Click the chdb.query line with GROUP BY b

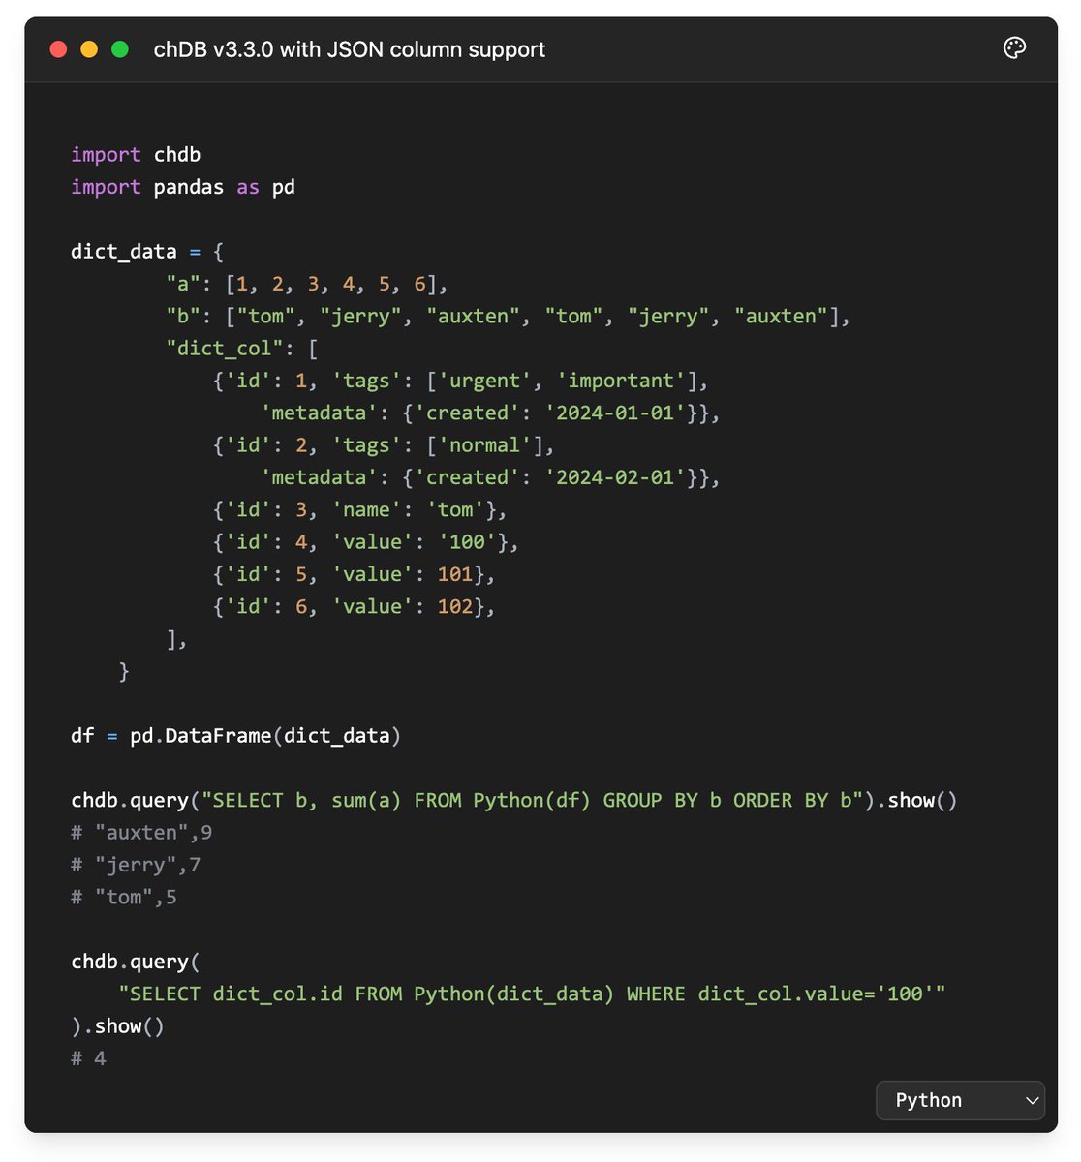point(514,801)
